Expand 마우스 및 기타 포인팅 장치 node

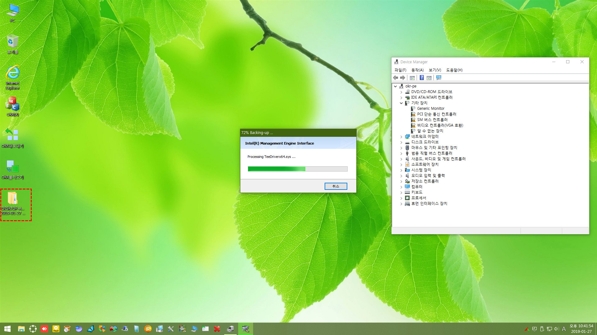[401, 148]
